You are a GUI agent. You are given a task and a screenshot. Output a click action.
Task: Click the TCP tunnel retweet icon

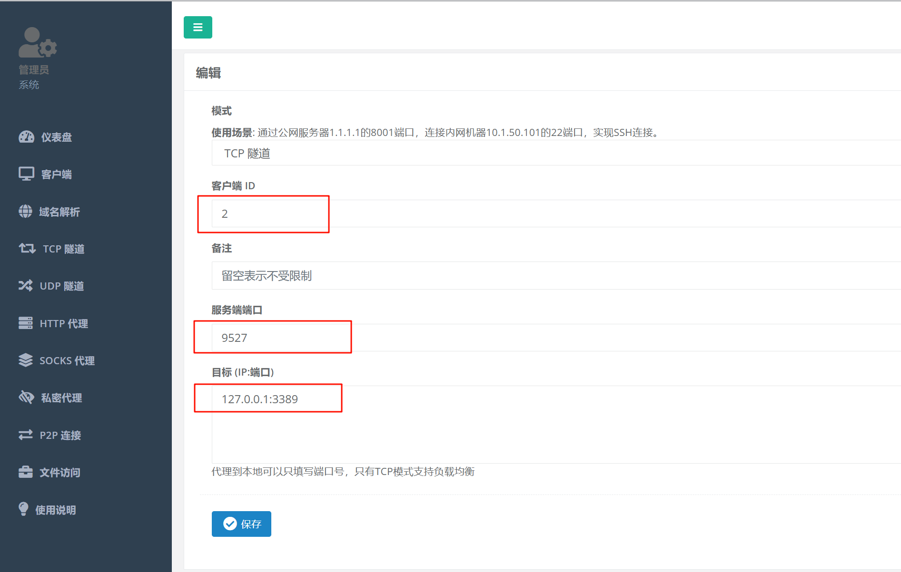coord(27,248)
